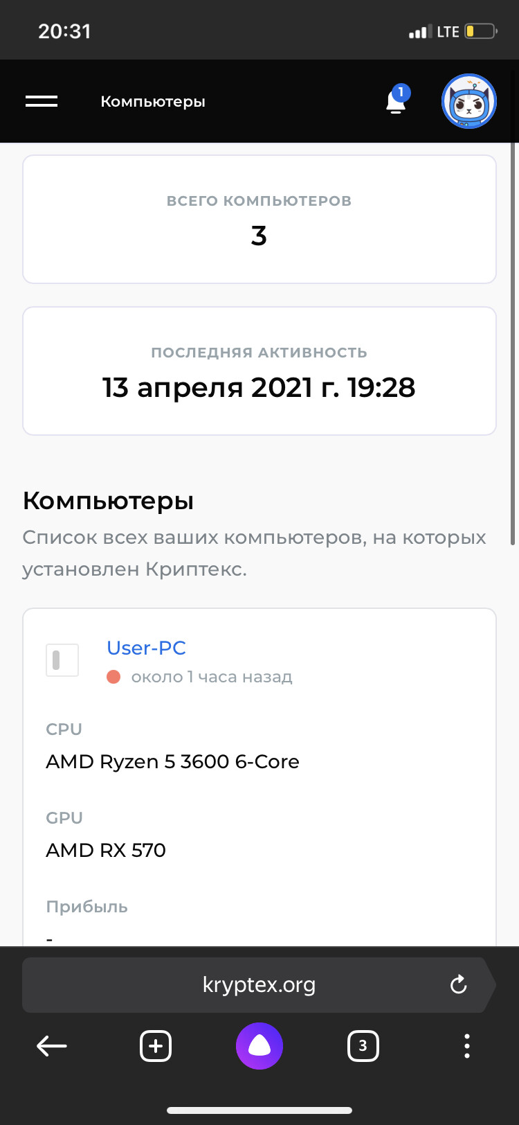
Task: Open the hamburger navigation menu
Action: click(x=42, y=101)
